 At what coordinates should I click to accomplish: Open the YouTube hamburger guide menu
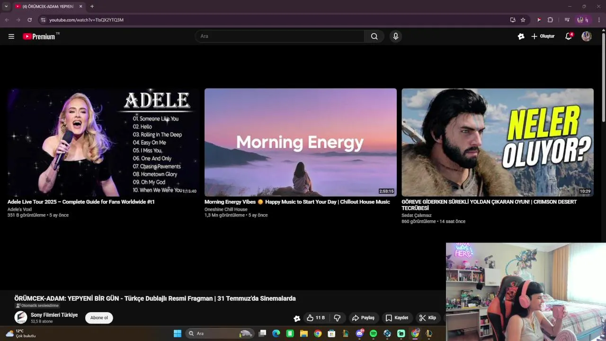coord(11,36)
